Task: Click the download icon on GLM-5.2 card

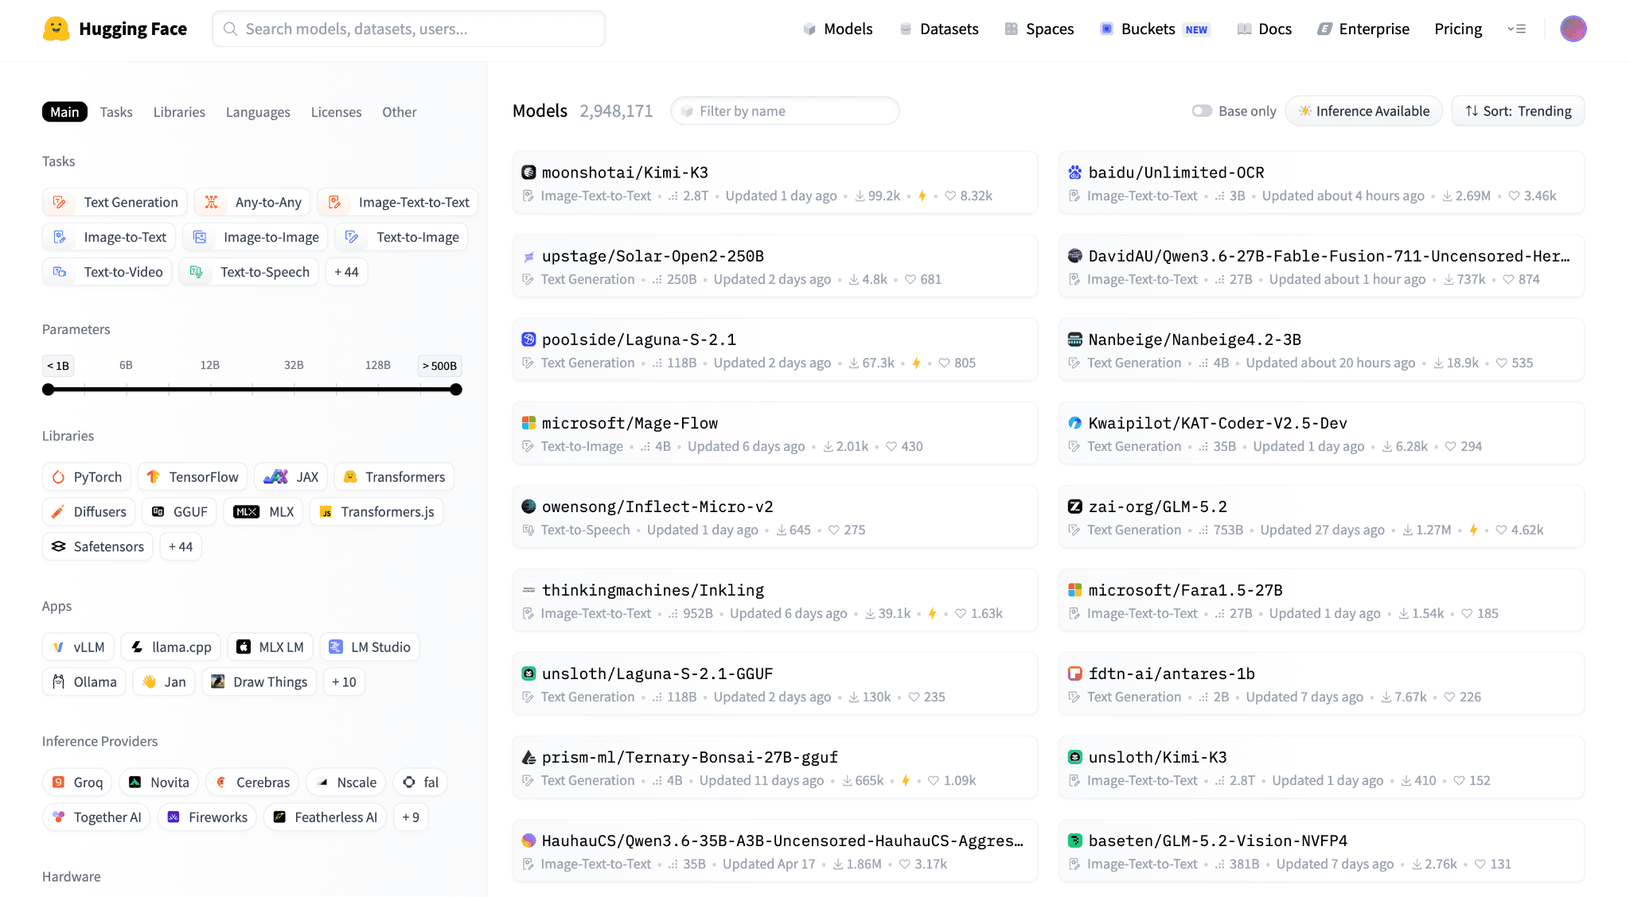Action: click(x=1408, y=530)
